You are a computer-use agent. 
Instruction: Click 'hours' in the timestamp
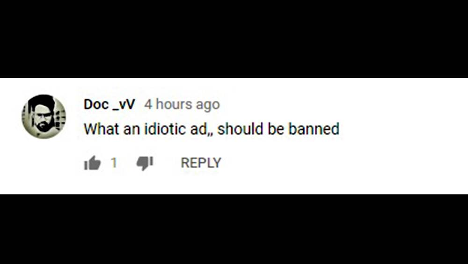(174, 105)
